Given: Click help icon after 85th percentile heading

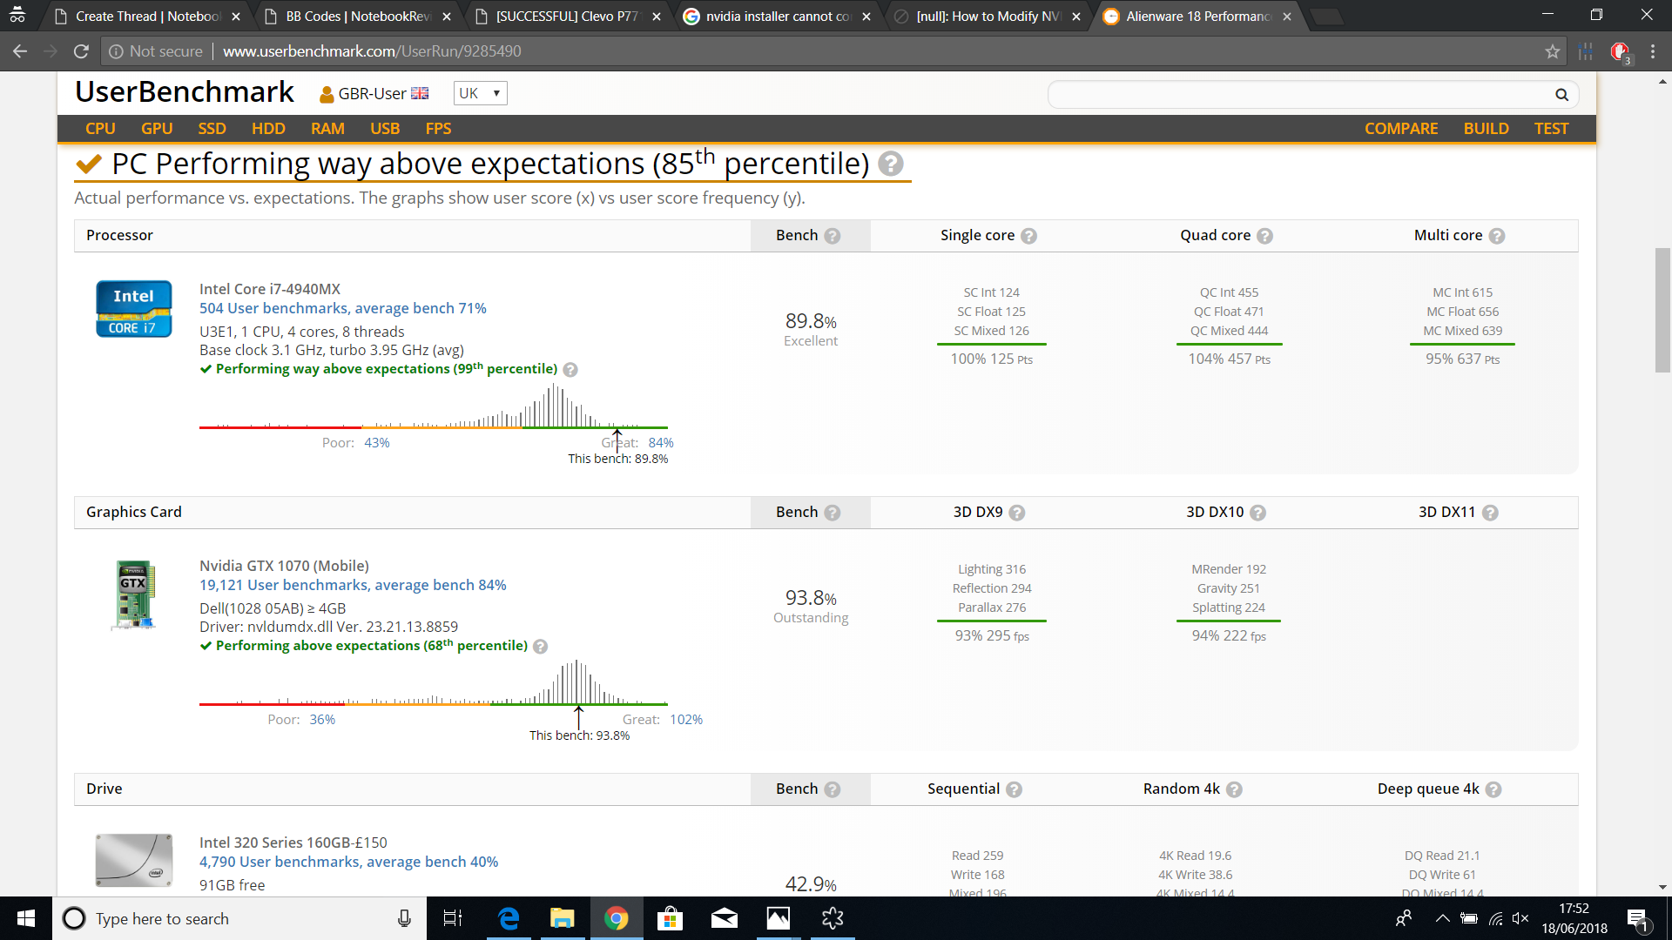Looking at the screenshot, I should (x=890, y=164).
